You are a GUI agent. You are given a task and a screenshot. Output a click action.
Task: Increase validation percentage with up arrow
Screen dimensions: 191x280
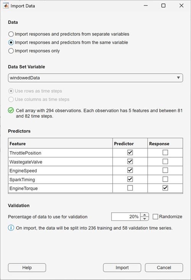[145, 215]
